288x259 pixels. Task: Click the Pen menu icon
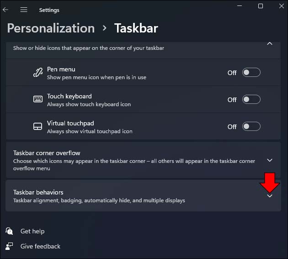pyautogui.click(x=38, y=73)
